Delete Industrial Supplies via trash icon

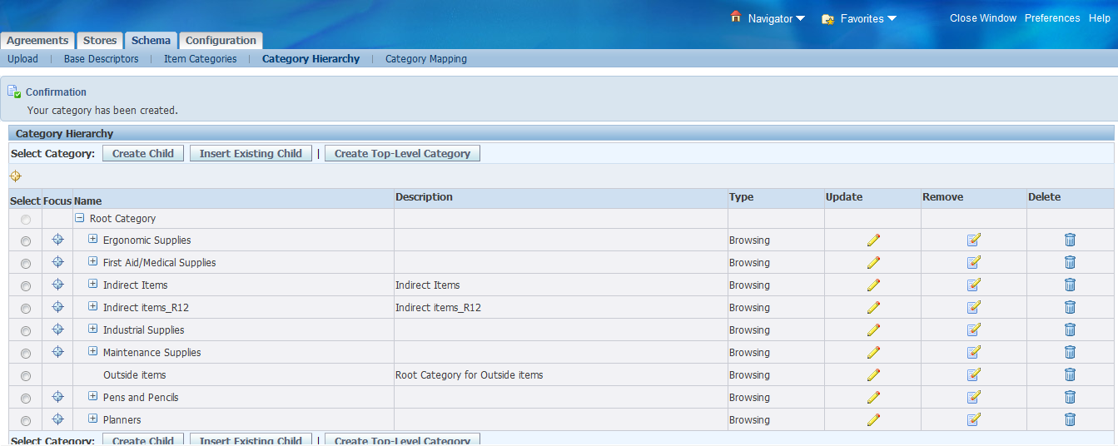point(1070,330)
